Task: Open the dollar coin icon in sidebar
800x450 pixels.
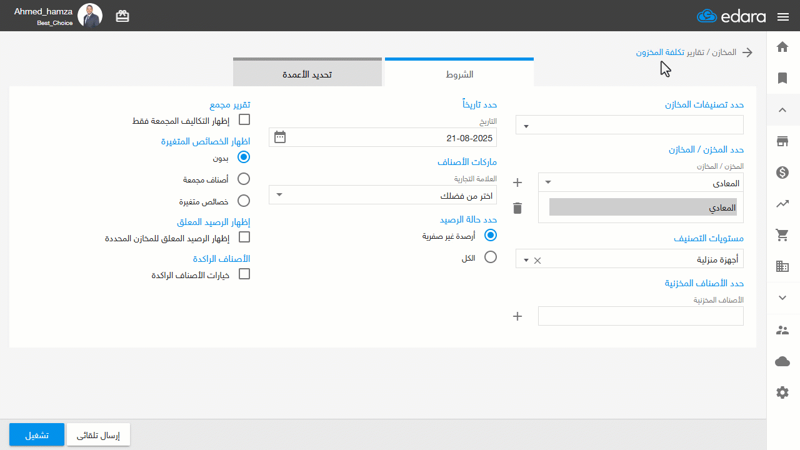Action: coord(782,172)
